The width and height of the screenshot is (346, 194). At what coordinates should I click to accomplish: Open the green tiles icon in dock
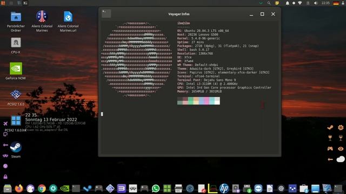click(x=167, y=189)
